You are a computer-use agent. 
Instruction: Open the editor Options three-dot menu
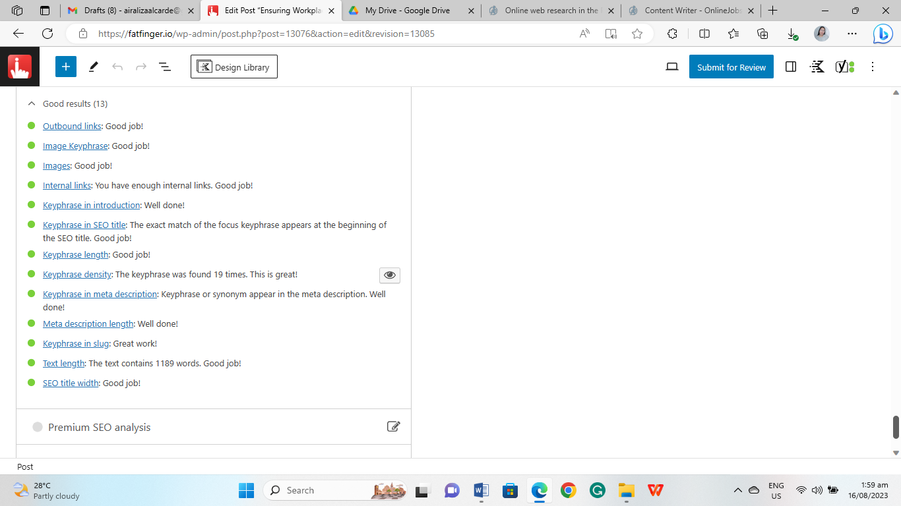tap(873, 67)
